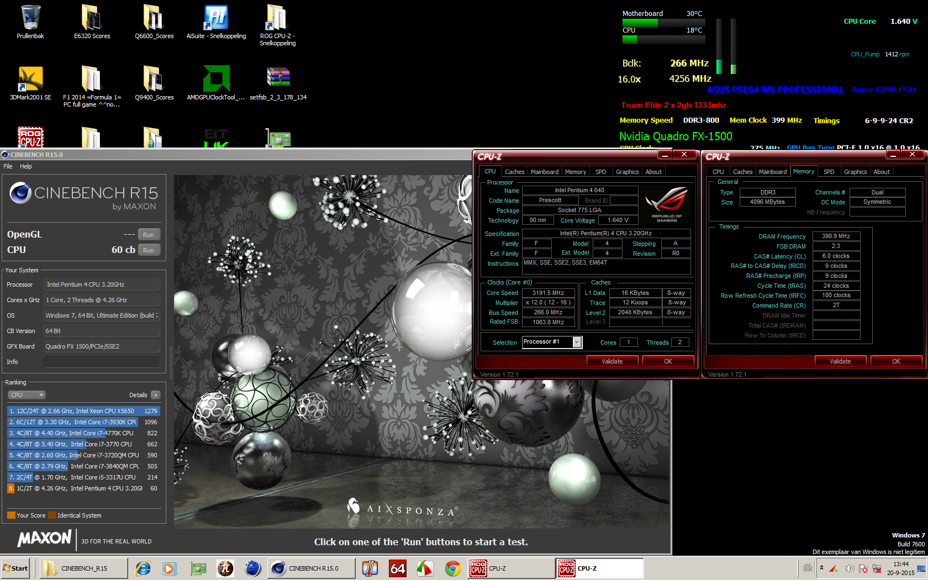Click the CINEBENCH R15.0 taskbar button
Screen dimensions: 928x580
[x=312, y=568]
